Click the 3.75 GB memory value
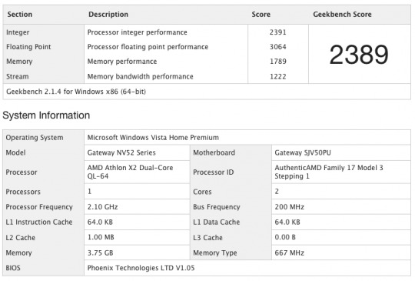The width and height of the screenshot is (415, 281). [x=101, y=253]
